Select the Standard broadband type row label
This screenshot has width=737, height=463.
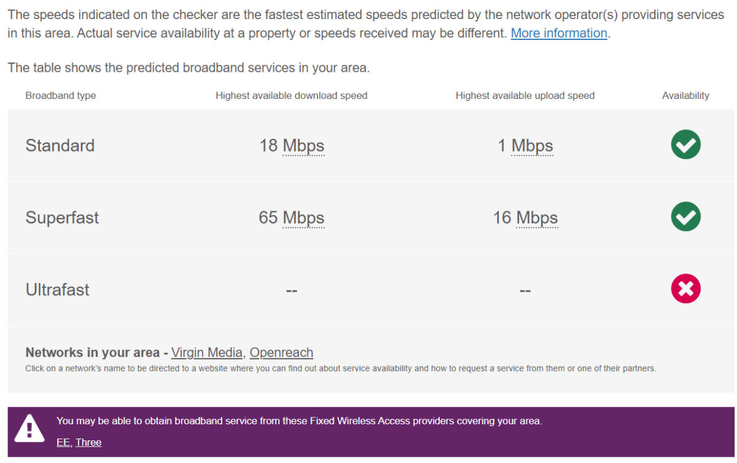point(60,146)
